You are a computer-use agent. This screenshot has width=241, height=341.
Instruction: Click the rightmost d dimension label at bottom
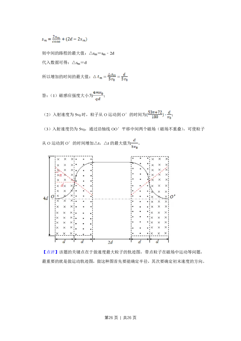click(159, 242)
